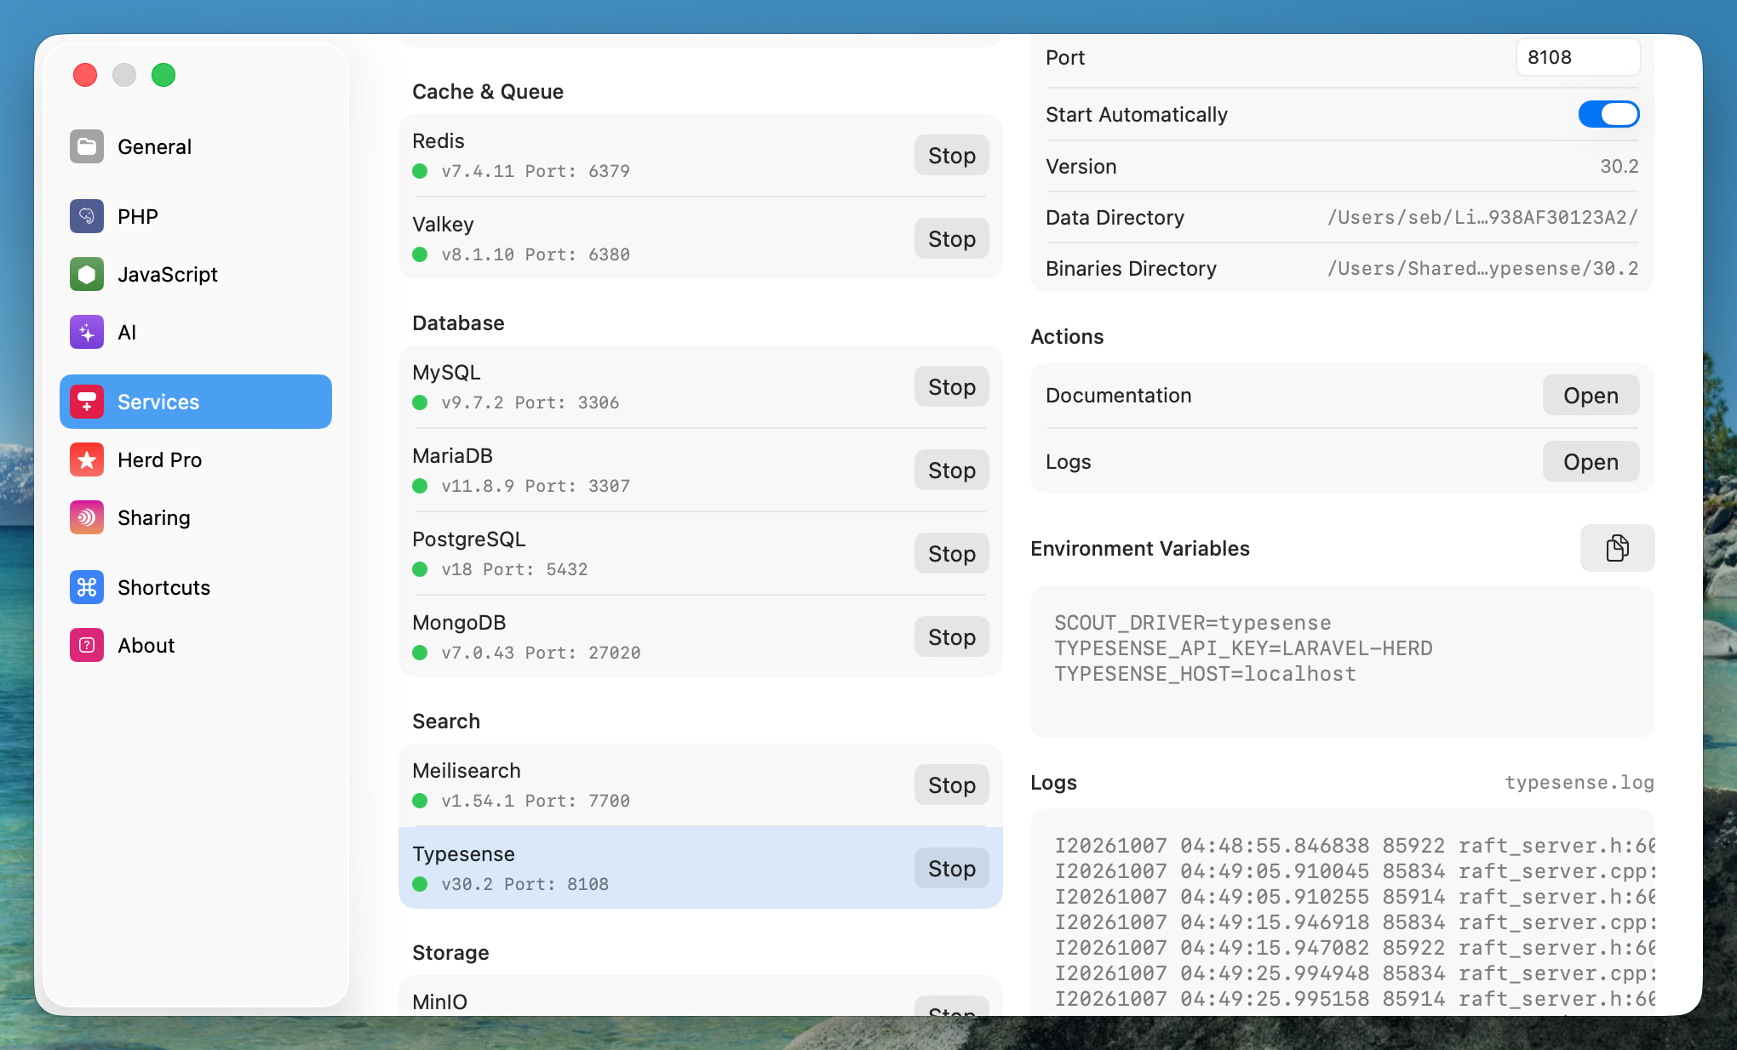The width and height of the screenshot is (1737, 1050).
Task: Select the MySQL v9.7.2 row
Action: [700, 386]
